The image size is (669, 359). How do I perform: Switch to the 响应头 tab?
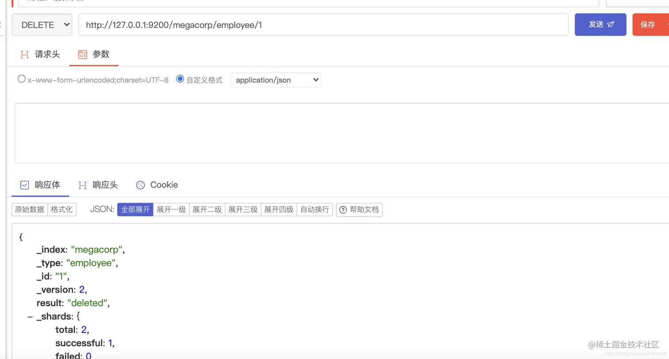[x=98, y=185]
